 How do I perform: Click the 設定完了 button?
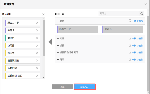[x=85, y=87]
